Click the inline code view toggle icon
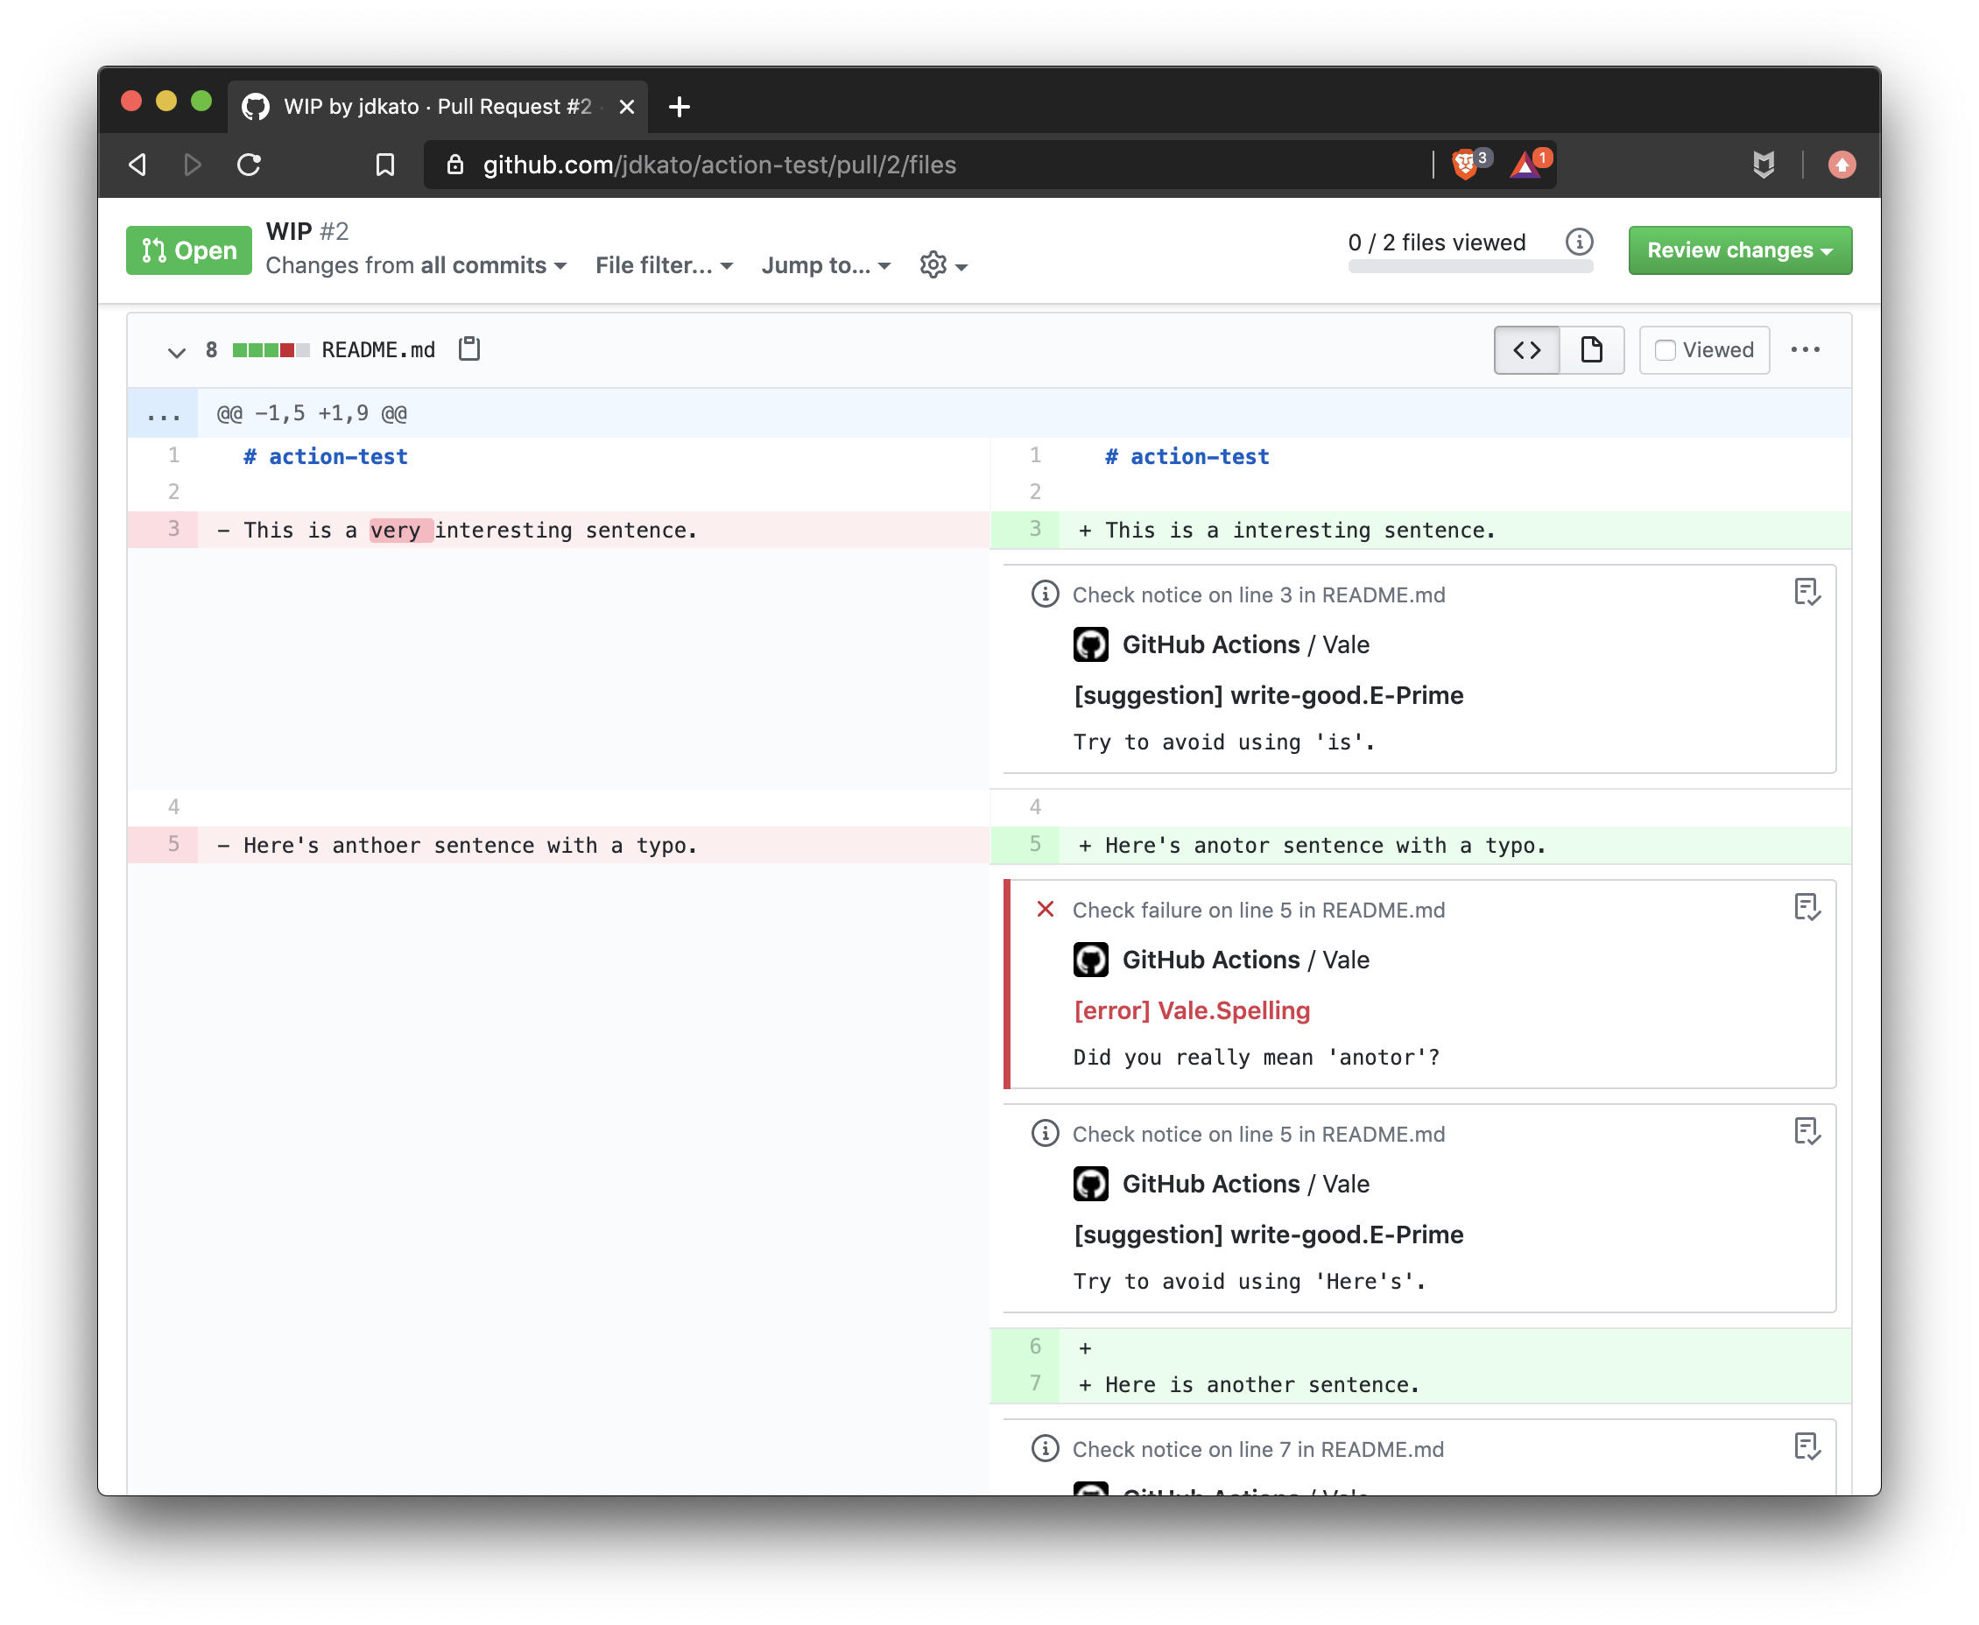Screen dimensions: 1979x1625 tap(1527, 348)
